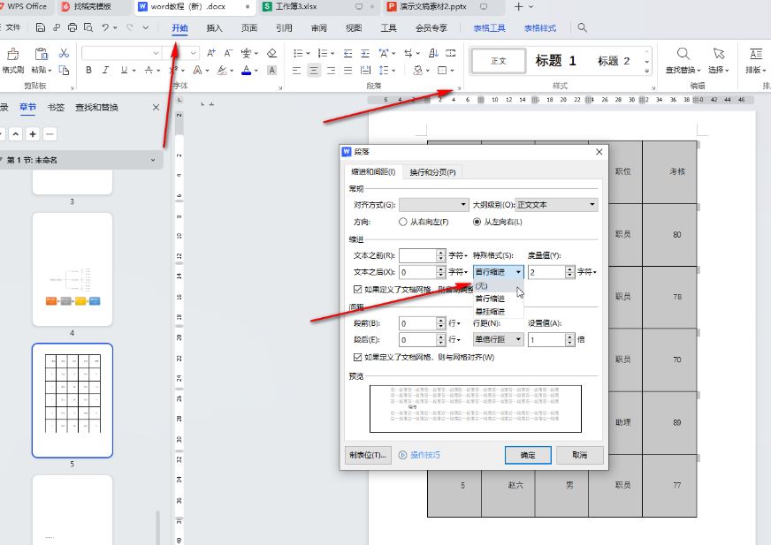The height and width of the screenshot is (545, 771).
Task: Align text right
Action: click(331, 71)
